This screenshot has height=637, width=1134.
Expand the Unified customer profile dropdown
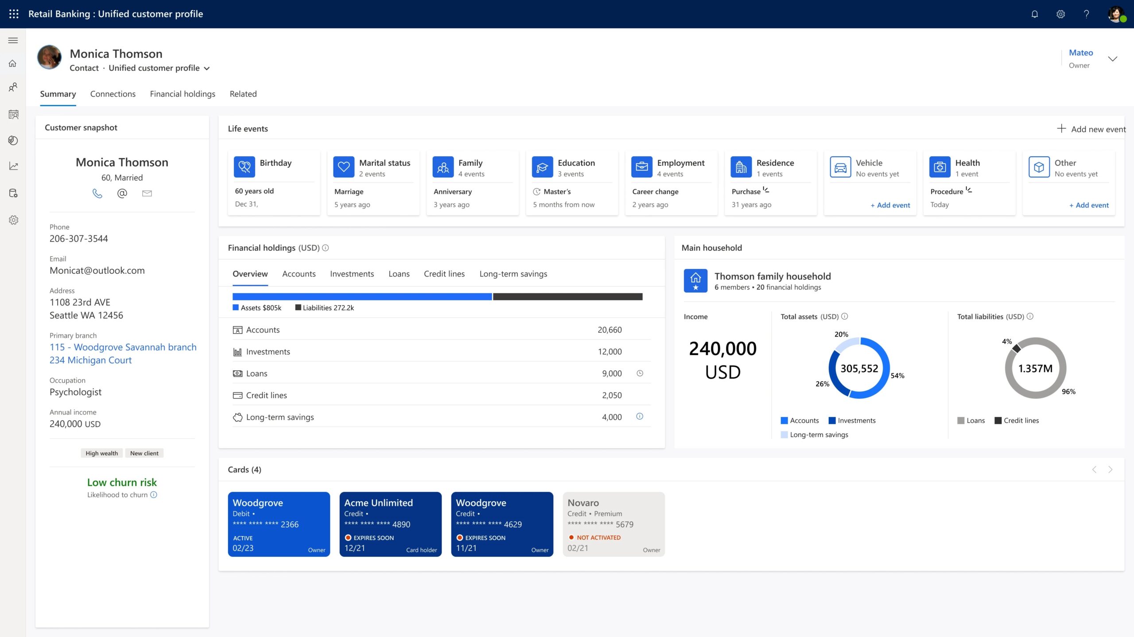tap(207, 69)
